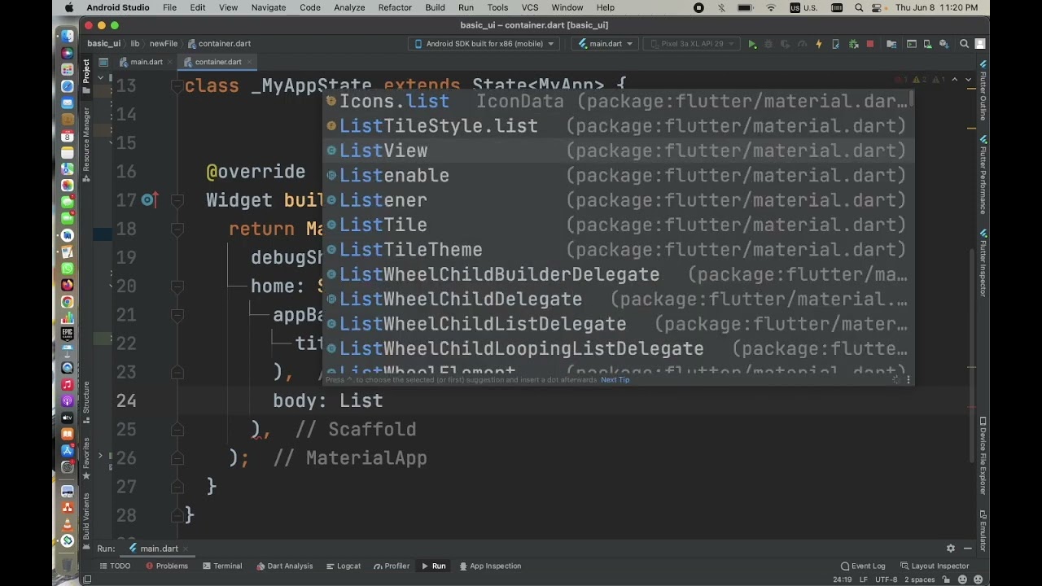This screenshot has height=586, width=1042.
Task: Open the override gutter icon on line 17
Action: [149, 199]
